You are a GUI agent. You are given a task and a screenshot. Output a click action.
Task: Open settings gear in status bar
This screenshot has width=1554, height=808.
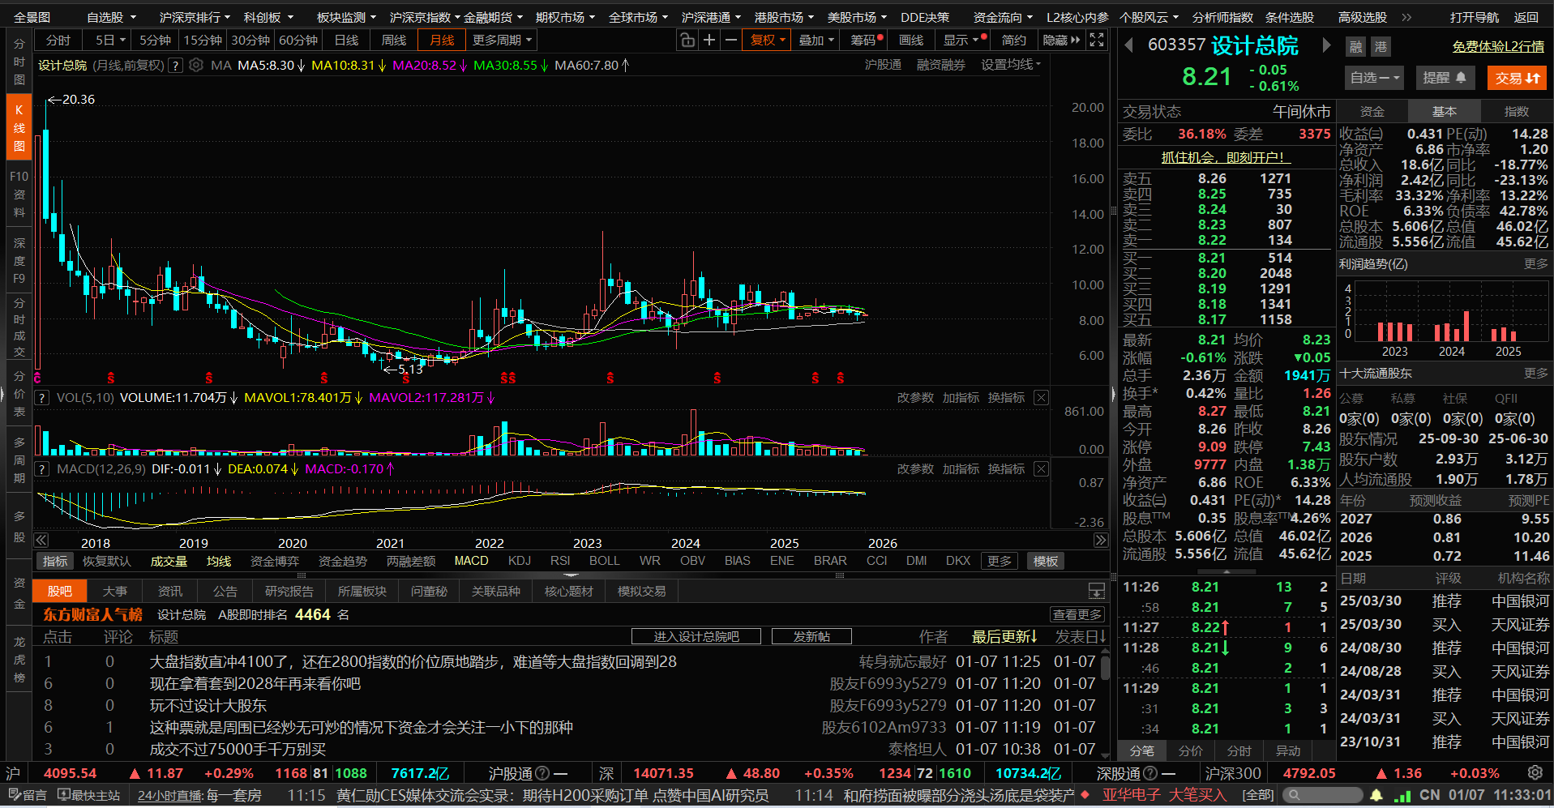coord(1535,772)
